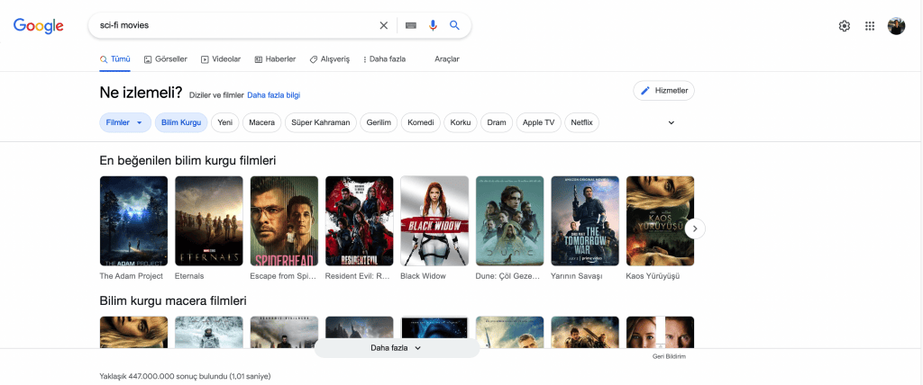Open the Google apps grid
This screenshot has height=385, width=923.
pos(870,26)
